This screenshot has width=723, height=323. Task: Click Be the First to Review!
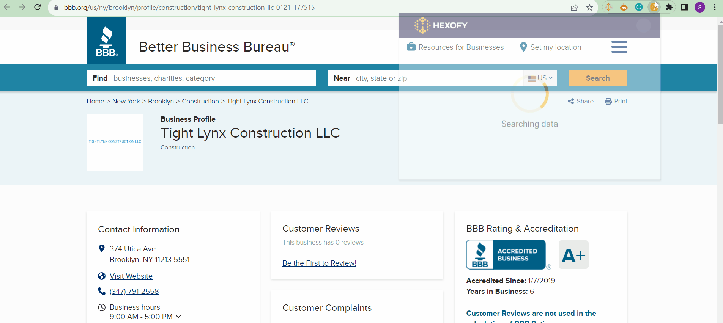point(319,263)
